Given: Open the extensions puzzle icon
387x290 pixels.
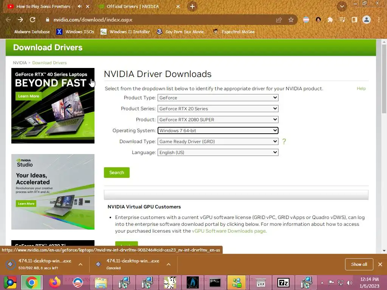Looking at the screenshot, I should 330,20.
